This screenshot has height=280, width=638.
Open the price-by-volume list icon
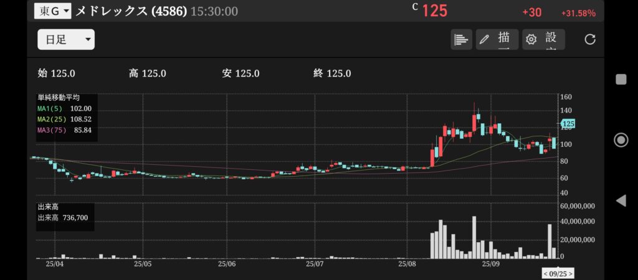(461, 39)
